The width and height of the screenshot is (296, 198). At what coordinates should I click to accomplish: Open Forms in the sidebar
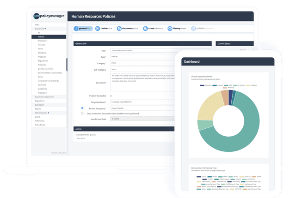pyautogui.click(x=40, y=49)
